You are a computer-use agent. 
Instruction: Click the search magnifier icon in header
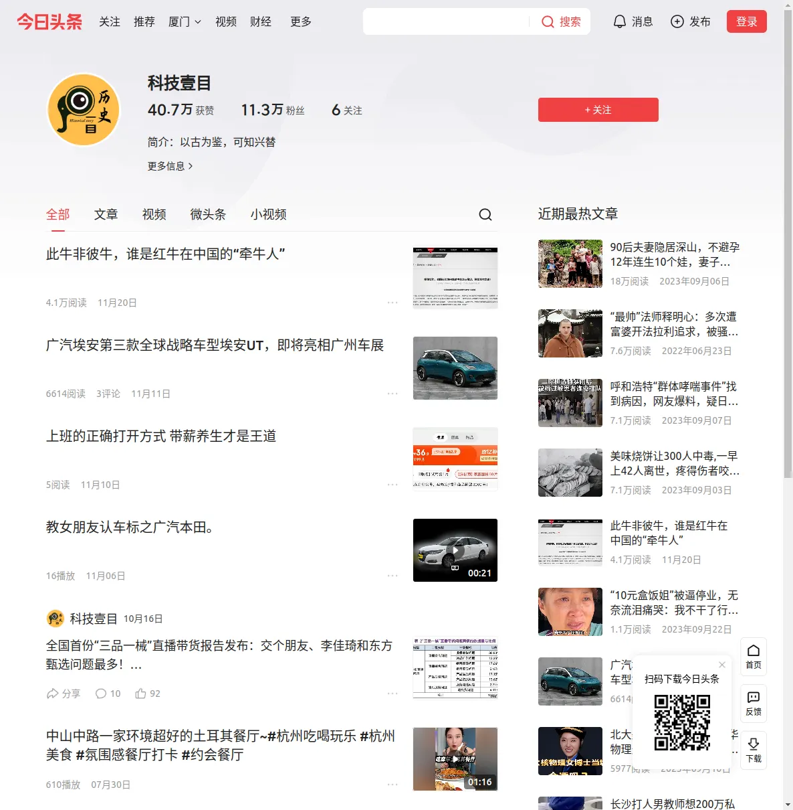(x=548, y=22)
